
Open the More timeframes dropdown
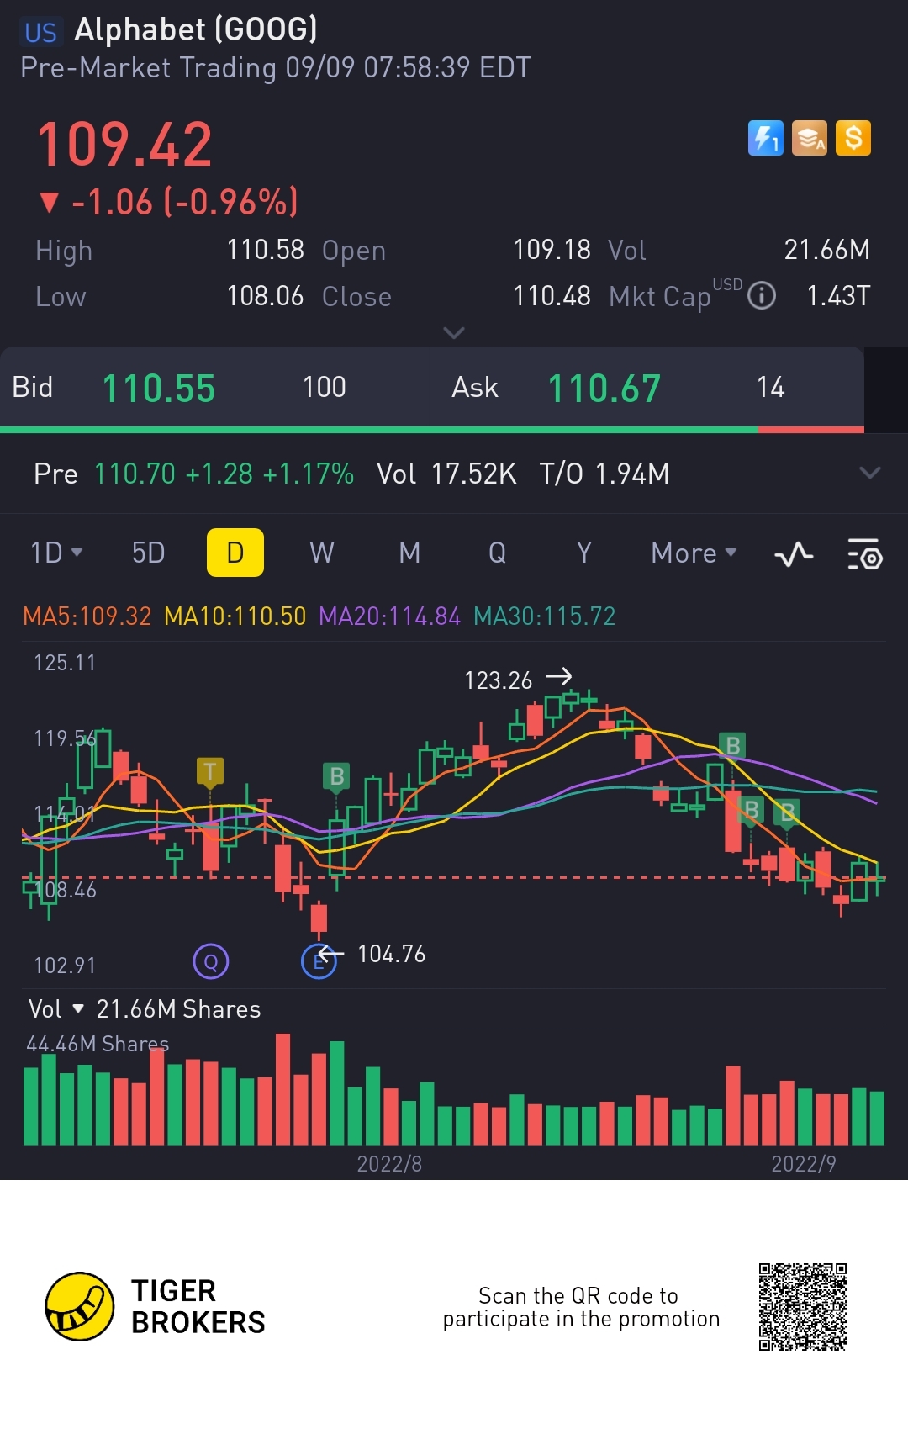tap(694, 553)
